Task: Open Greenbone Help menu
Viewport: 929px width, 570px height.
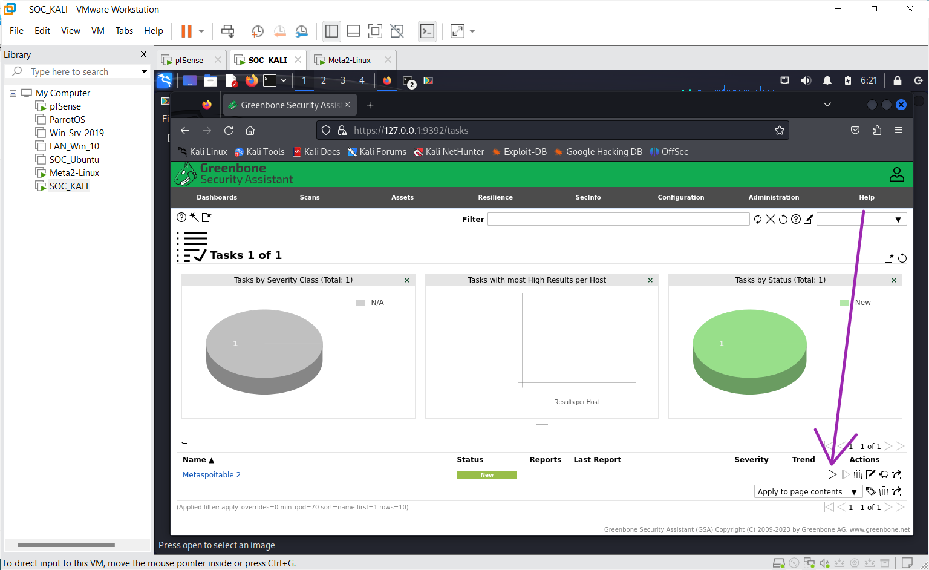Action: (x=867, y=197)
